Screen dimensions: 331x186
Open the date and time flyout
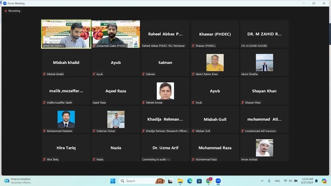307,181
